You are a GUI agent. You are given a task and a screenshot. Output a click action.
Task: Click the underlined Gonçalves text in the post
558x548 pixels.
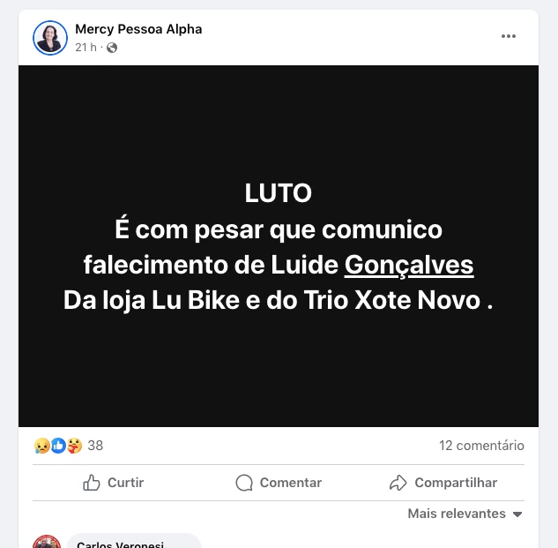409,265
